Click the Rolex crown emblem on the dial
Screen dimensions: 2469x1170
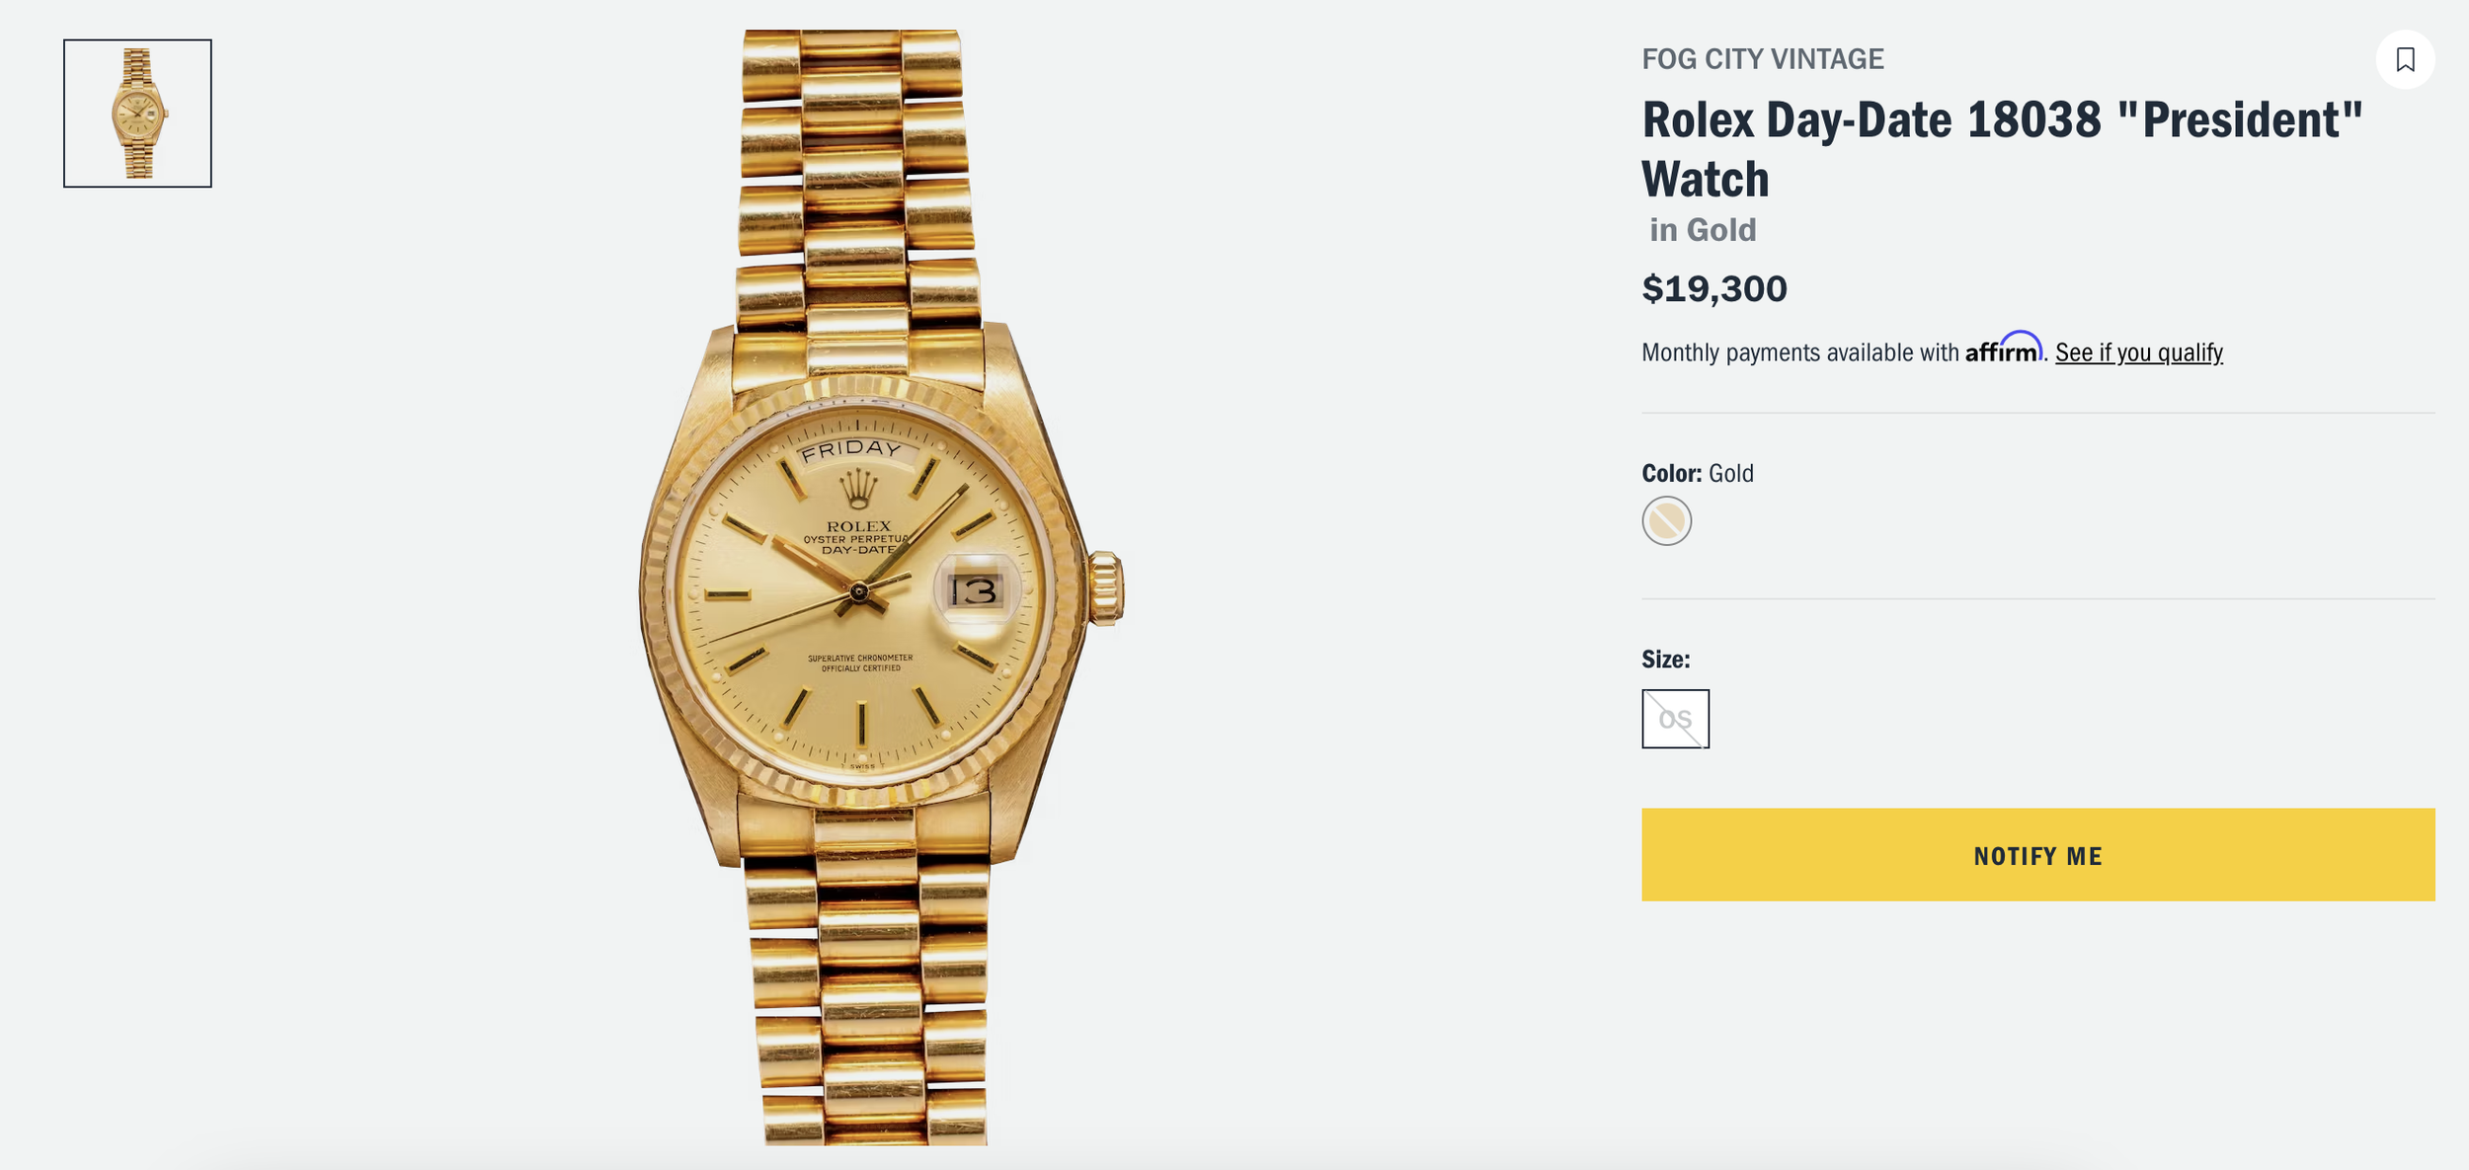[858, 490]
